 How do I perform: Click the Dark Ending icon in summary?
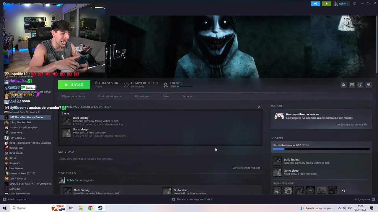pyautogui.click(x=66, y=121)
